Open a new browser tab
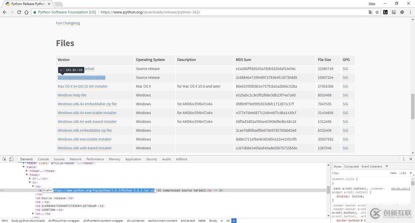Viewport: 415px width, 223px height. pyautogui.click(x=58, y=4)
